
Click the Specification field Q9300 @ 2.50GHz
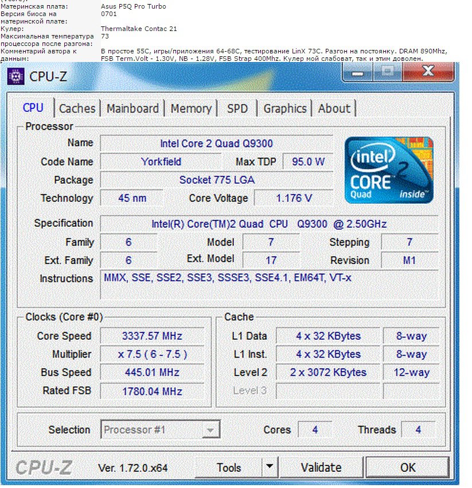coord(270,224)
